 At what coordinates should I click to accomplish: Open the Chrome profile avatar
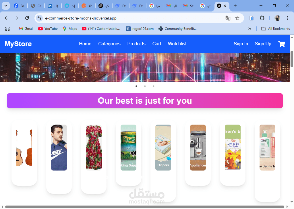277,18
